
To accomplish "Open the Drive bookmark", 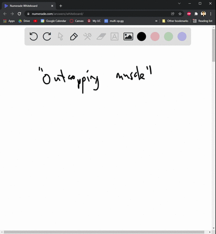I will click(x=24, y=21).
